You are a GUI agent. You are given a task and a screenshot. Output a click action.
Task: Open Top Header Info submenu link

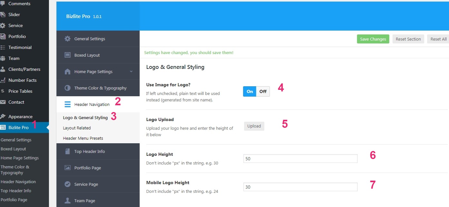[x=16, y=191]
